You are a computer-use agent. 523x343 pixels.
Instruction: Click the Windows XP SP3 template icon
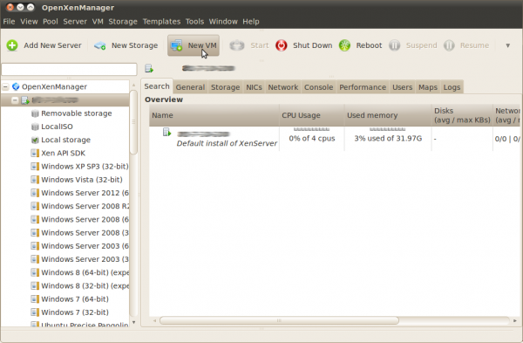(x=35, y=167)
